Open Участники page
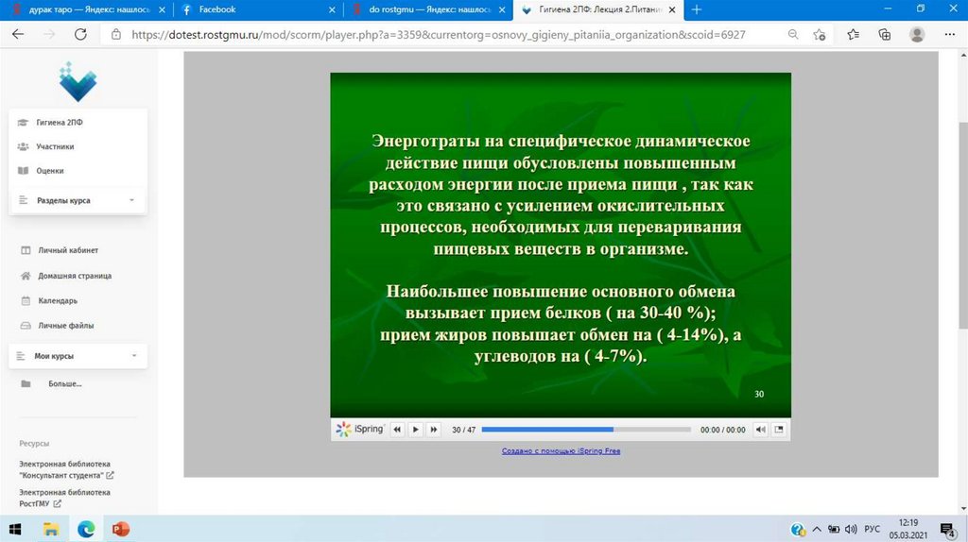Screen dimensions: 968x542 (55, 146)
